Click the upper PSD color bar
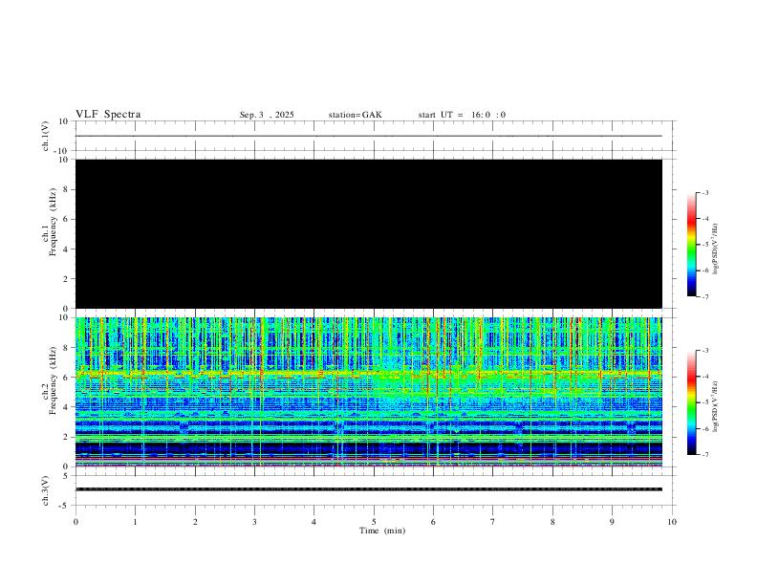 coord(692,245)
